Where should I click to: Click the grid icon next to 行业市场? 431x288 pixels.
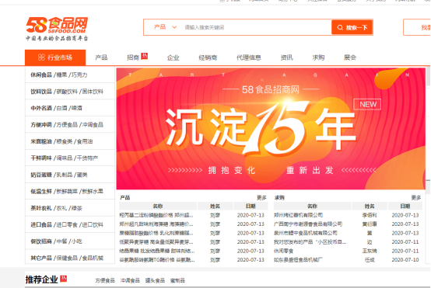pyautogui.click(x=41, y=57)
